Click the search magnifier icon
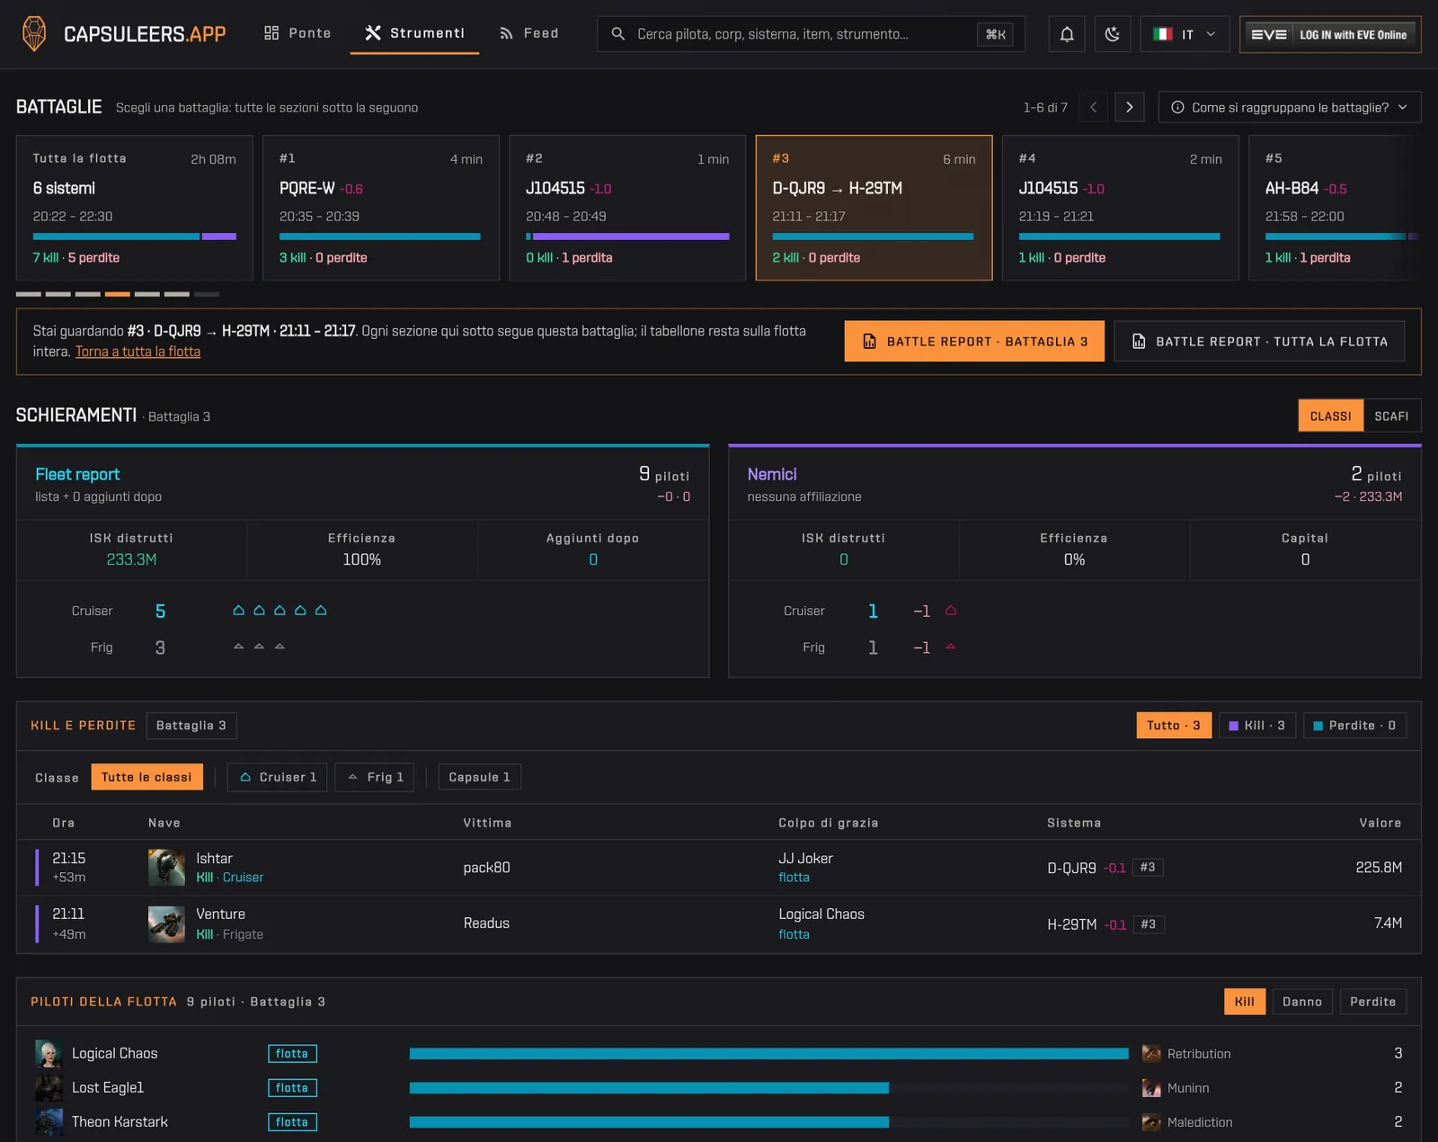The height and width of the screenshot is (1142, 1438). coord(618,34)
